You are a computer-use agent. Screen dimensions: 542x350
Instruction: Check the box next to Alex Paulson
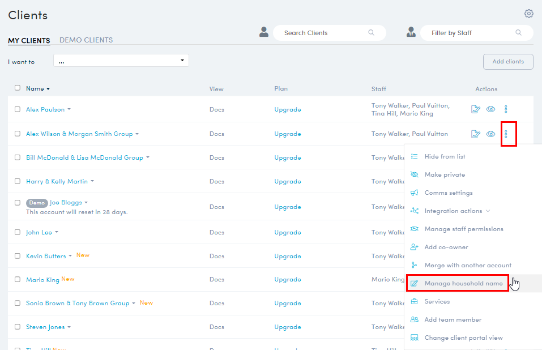click(18, 109)
